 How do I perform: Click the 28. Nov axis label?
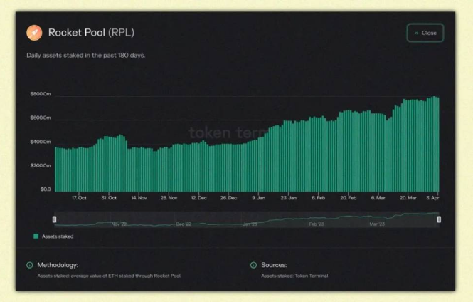coord(169,198)
